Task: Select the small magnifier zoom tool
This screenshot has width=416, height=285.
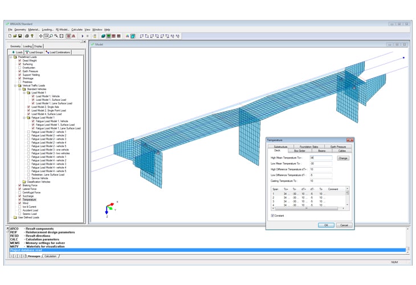Action: click(56, 36)
